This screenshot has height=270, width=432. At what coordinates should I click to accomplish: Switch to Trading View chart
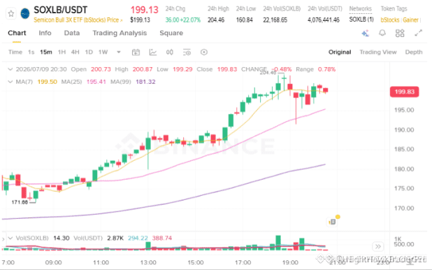click(378, 52)
